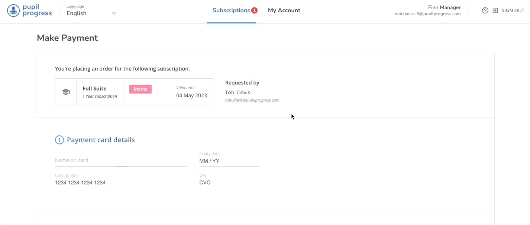Click the sign out arrow icon
530x225 pixels.
[495, 10]
